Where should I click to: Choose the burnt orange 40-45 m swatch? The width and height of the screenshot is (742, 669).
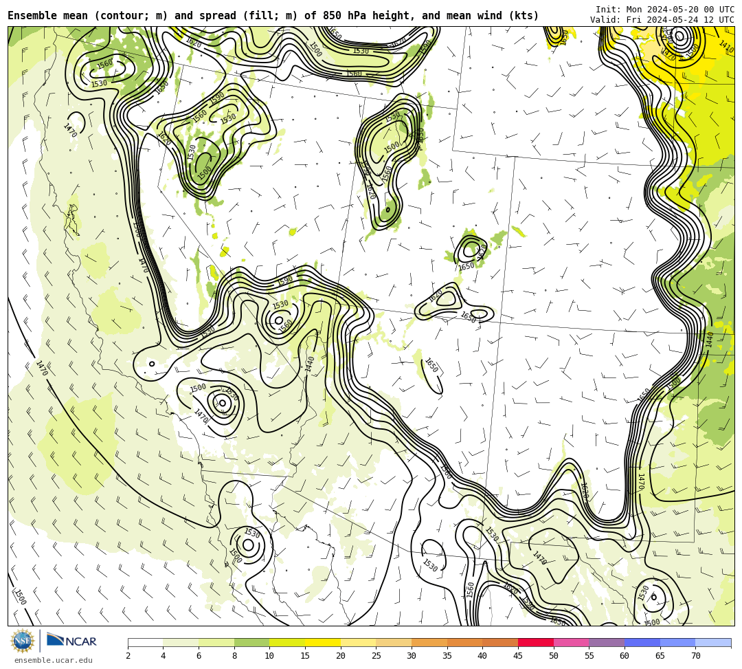(x=500, y=642)
